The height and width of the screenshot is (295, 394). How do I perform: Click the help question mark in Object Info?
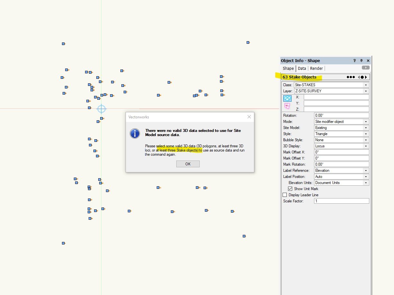click(x=355, y=60)
